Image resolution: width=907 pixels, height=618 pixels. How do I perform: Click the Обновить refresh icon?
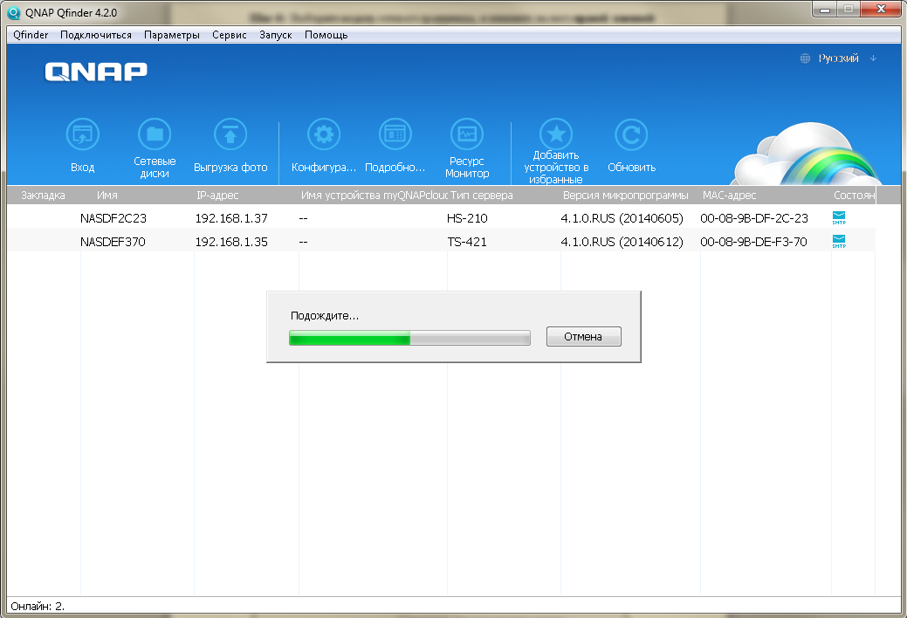631,134
